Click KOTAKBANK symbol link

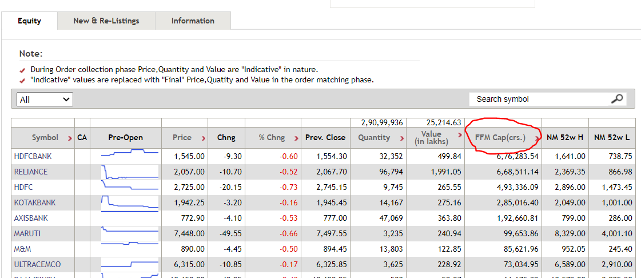click(x=35, y=202)
